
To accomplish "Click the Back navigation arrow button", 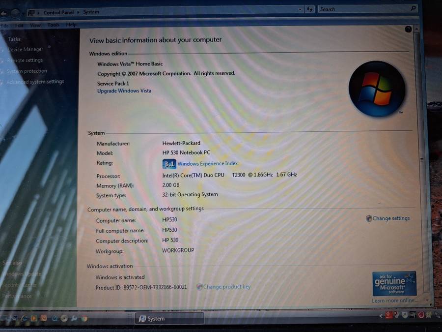I will (x=4, y=13).
